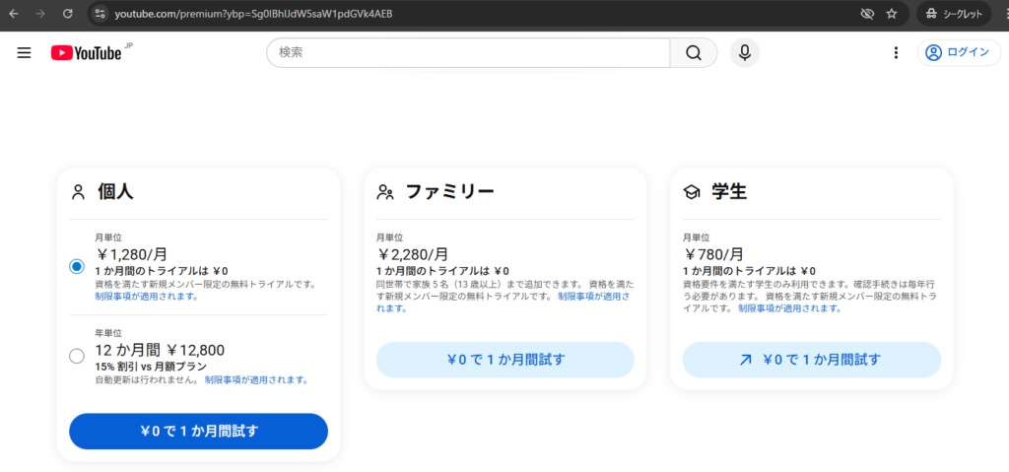Open the YouTube settings three-dot menu
This screenshot has width=1009, height=472.
(896, 53)
